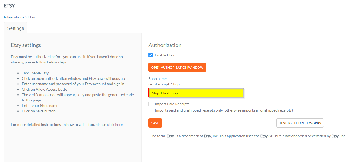359x162 pixels.
Task: Click Test To Ensure It Works button
Action: (300, 123)
